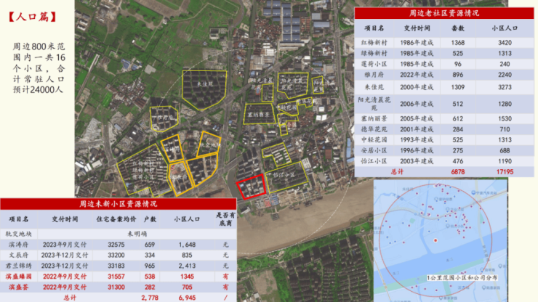This screenshot has width=538, height=302.
Task: Select the 套数 column header
Action: tap(458, 28)
